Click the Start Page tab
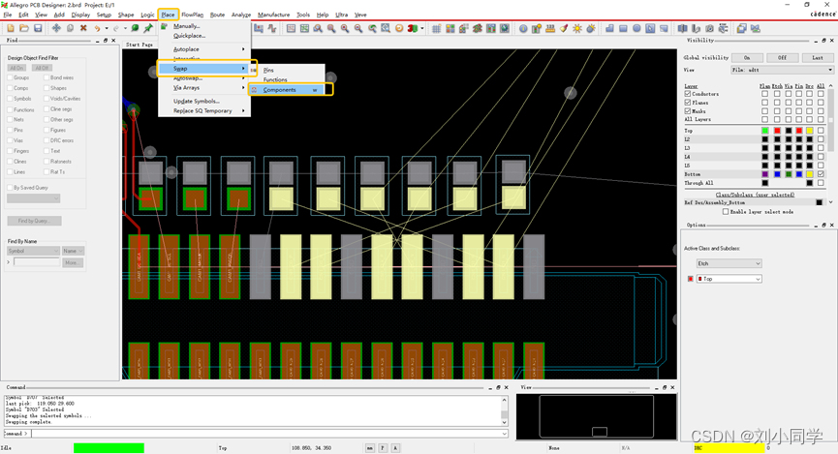 (x=140, y=45)
